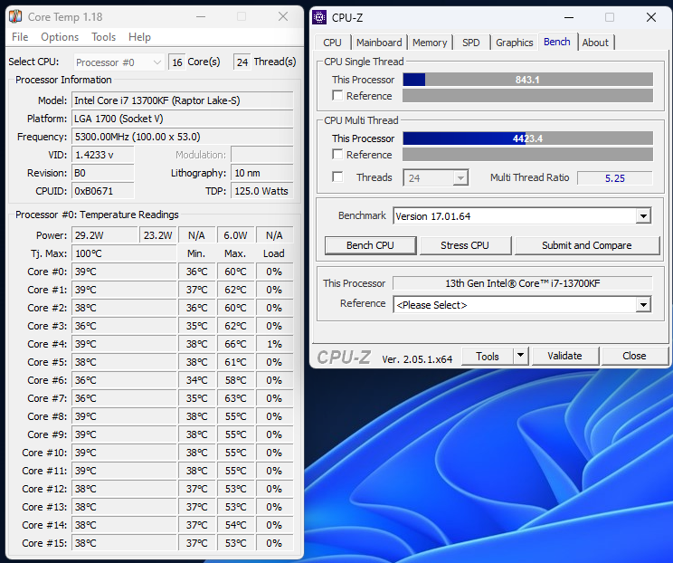Screen dimensions: 673x563
Task: Click Core #4 max temperature 66°C
Action: (235, 344)
